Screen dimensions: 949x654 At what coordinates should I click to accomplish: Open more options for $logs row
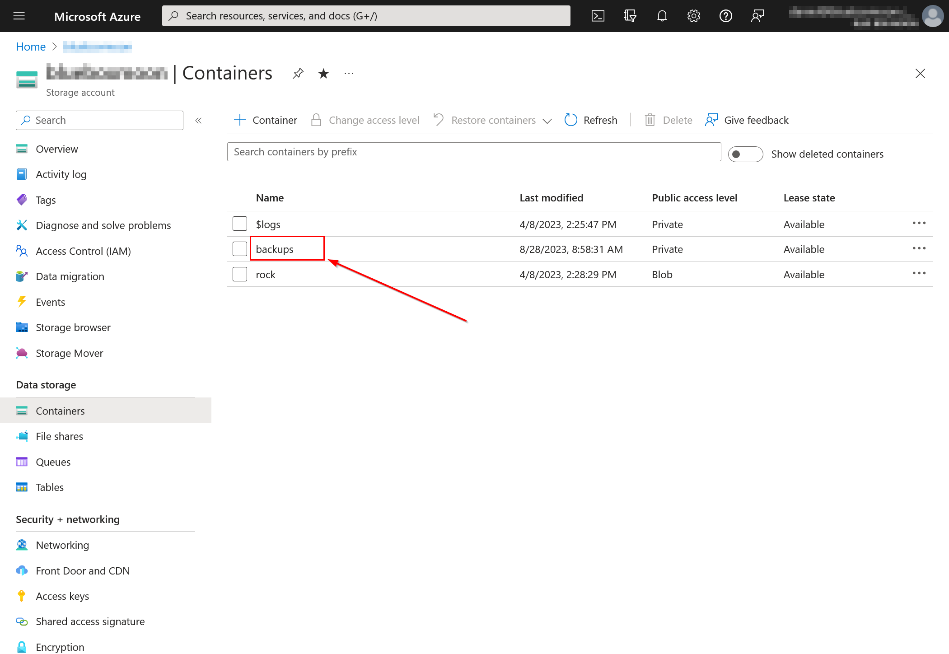click(919, 223)
